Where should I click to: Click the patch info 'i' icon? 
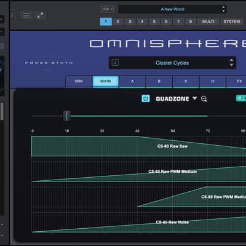(x=115, y=63)
